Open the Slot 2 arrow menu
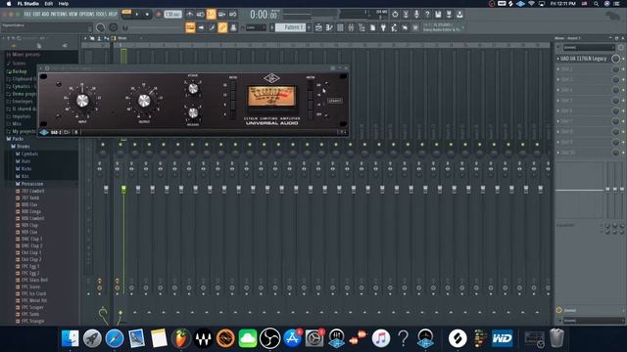This screenshot has width=627, height=352. (x=558, y=69)
